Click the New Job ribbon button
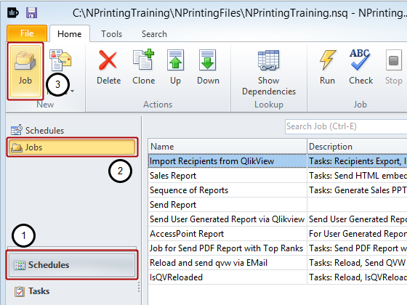The image size is (407, 305). (x=25, y=71)
